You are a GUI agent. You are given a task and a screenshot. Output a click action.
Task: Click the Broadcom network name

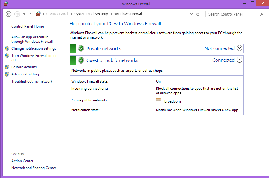pyautogui.click(x=172, y=101)
